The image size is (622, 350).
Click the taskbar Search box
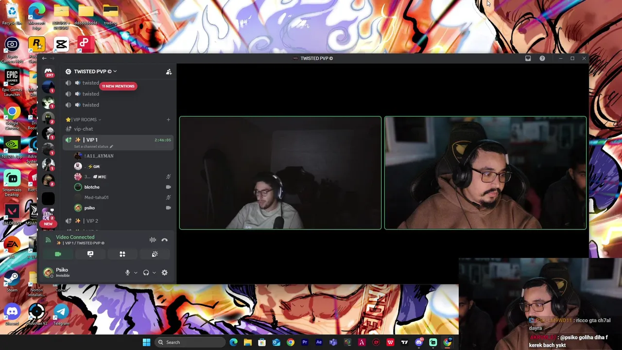pyautogui.click(x=190, y=342)
